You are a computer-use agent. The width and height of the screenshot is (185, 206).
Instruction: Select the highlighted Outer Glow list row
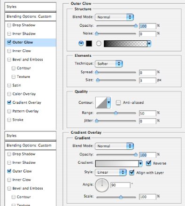pos(31,42)
